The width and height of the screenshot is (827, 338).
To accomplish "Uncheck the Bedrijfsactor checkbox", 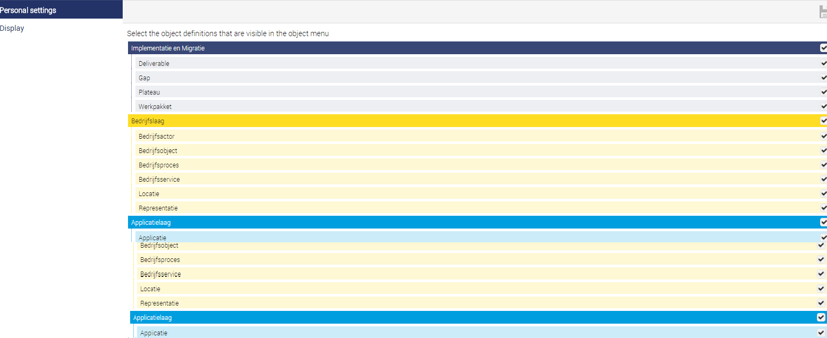I will [823, 136].
